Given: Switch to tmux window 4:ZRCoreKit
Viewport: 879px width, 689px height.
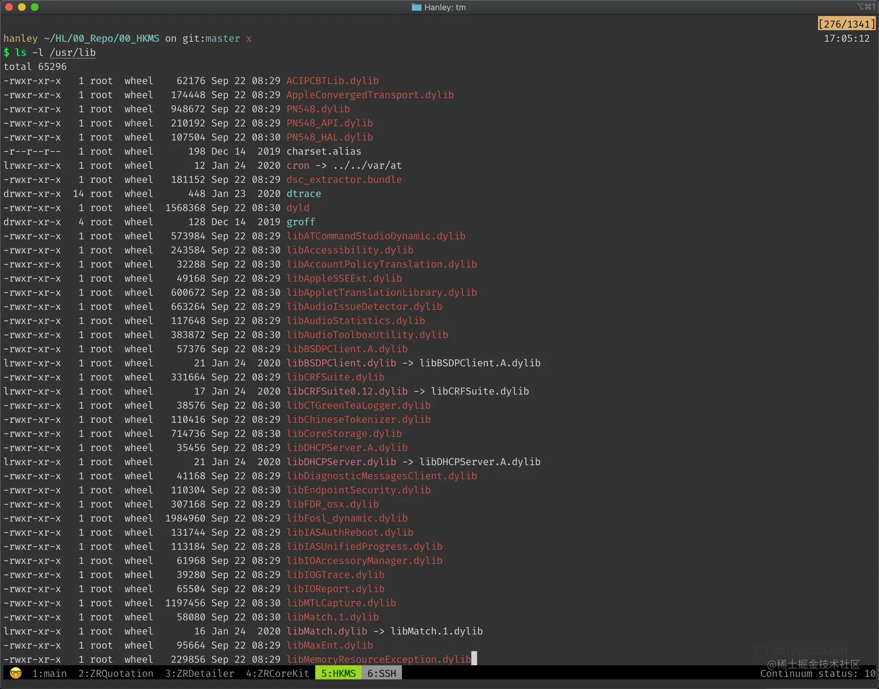Looking at the screenshot, I should tap(277, 673).
